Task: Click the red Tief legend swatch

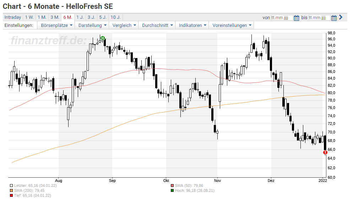Action: [11, 195]
